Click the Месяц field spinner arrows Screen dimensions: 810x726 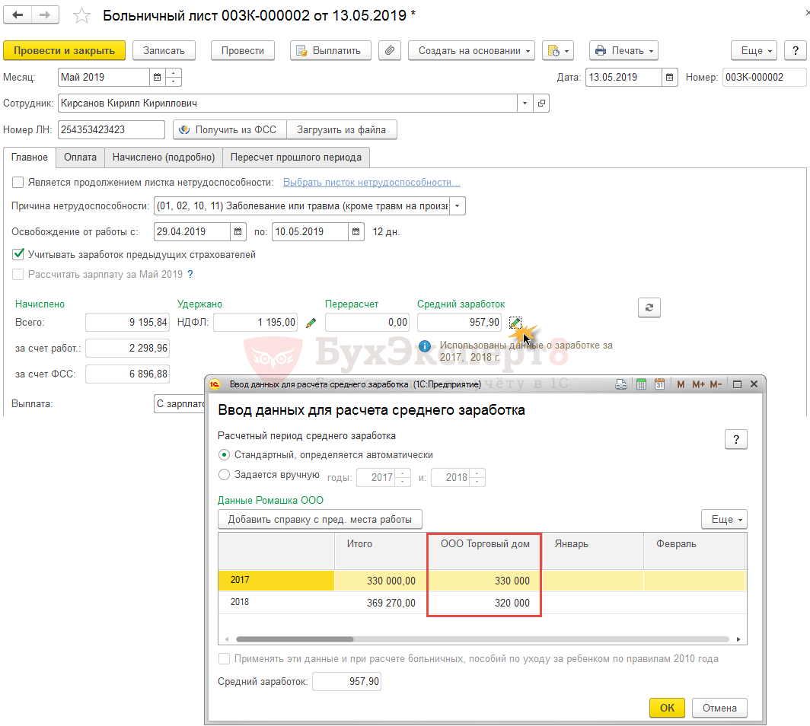pyautogui.click(x=174, y=78)
